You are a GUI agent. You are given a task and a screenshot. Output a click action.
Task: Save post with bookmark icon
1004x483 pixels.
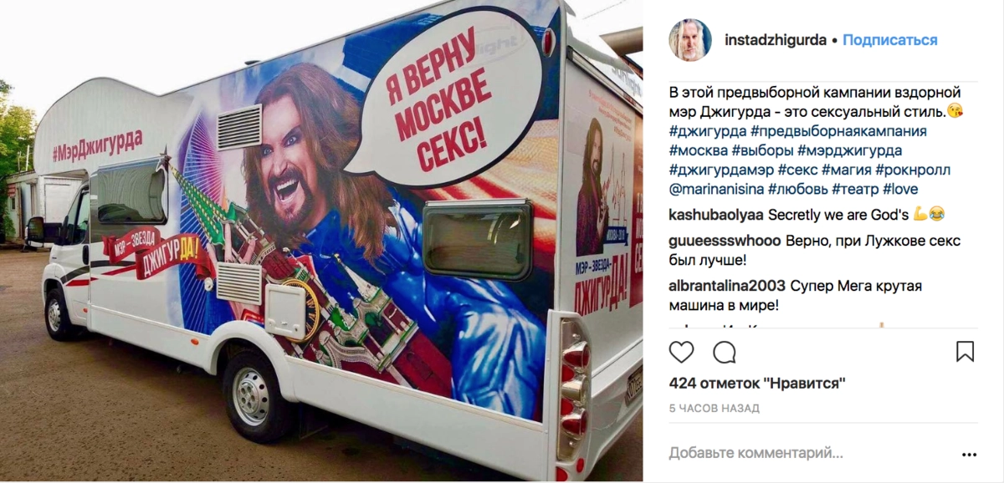point(966,352)
